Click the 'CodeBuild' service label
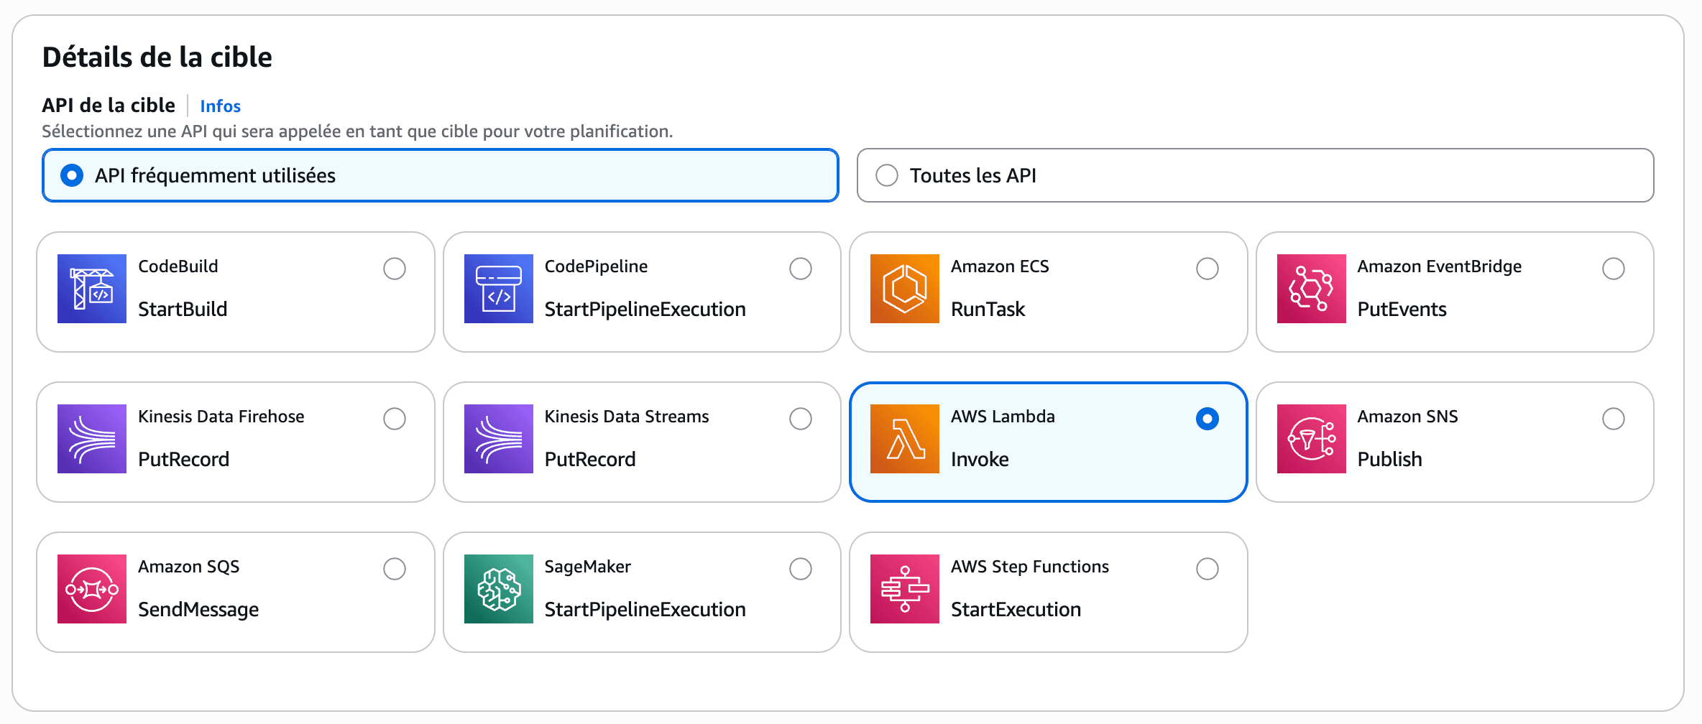 pyautogui.click(x=178, y=266)
